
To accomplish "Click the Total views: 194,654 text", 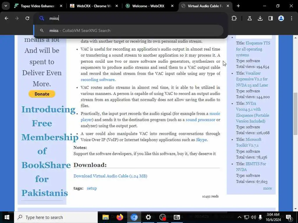I will 253,67.
